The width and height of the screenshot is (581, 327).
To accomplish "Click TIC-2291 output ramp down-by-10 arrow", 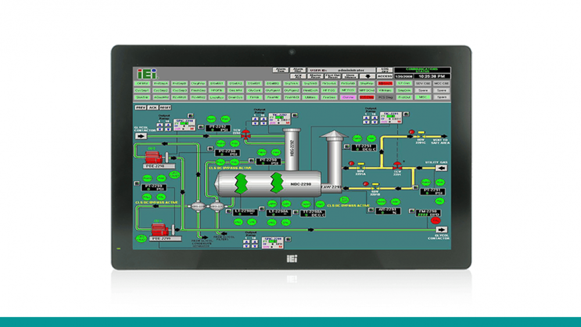I will (375, 122).
